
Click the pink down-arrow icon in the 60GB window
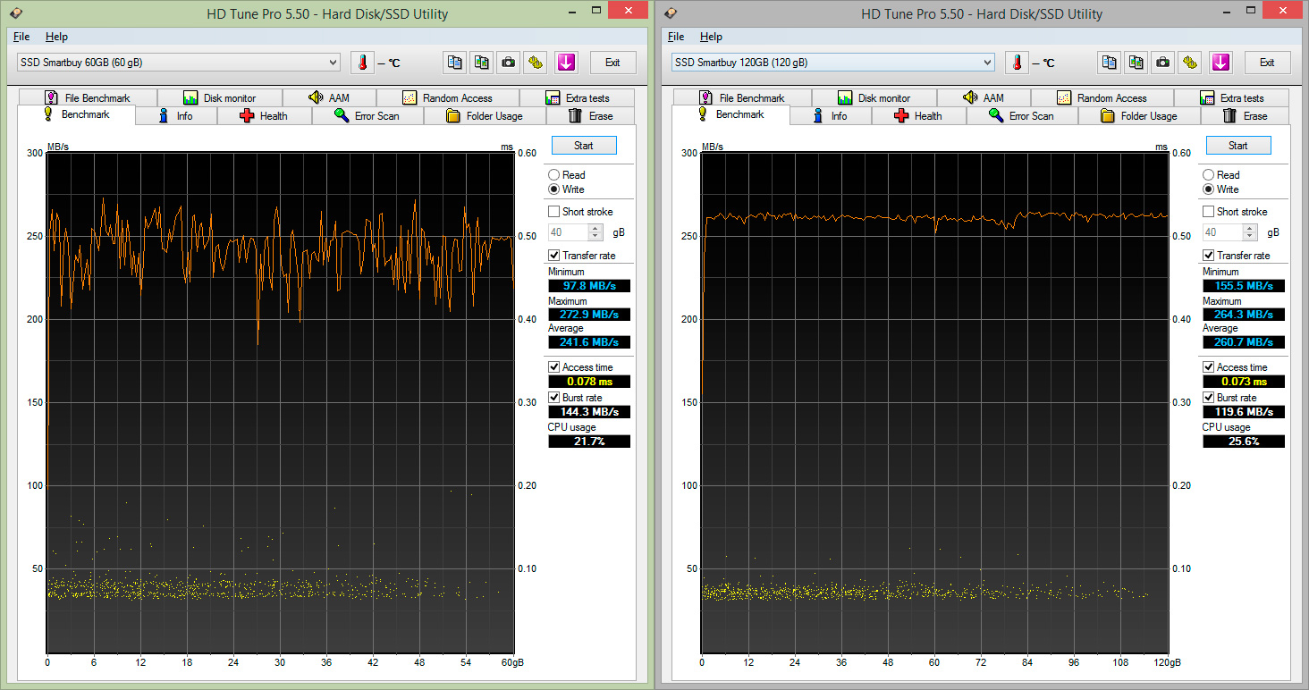point(567,63)
